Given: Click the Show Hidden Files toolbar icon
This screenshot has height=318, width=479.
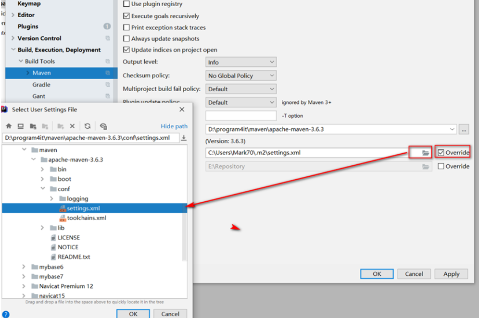Looking at the screenshot, I should pyautogui.click(x=103, y=126).
